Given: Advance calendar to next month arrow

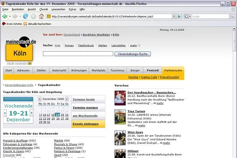Looking at the screenshot, I should click(x=67, y=99).
